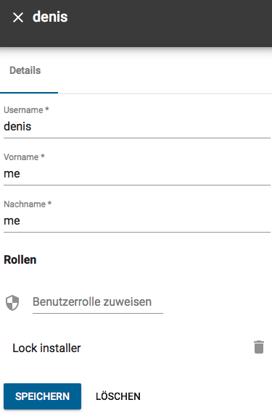
Task: Switch to the Details tab
Action: point(25,70)
